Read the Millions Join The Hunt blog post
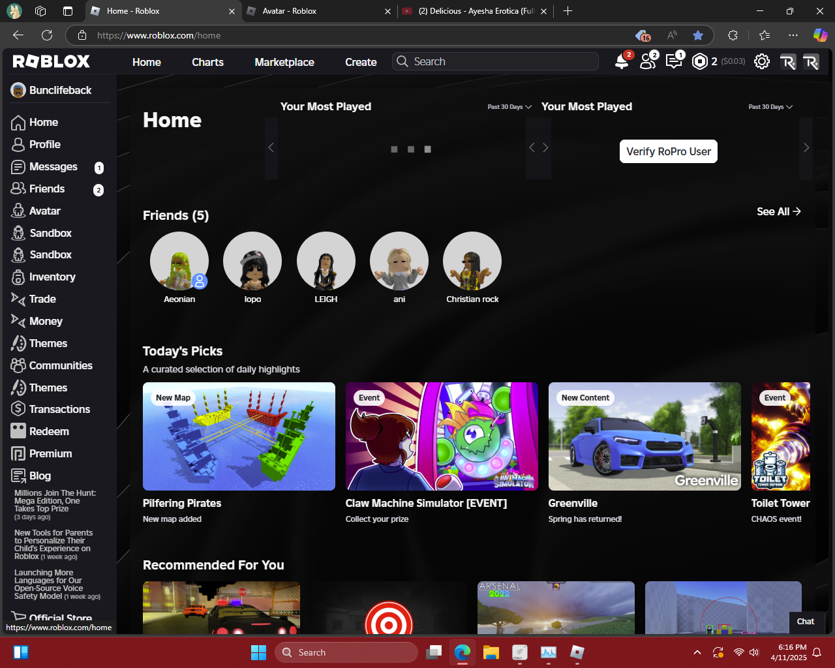Image resolution: width=835 pixels, height=668 pixels. 55,505
